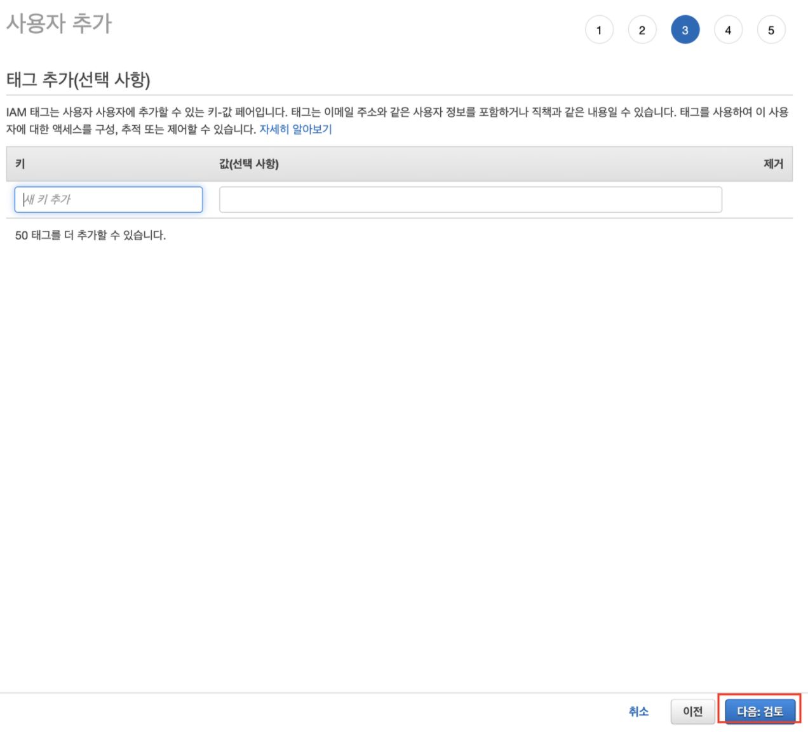Go to step 1 in wizard
The width and height of the screenshot is (808, 732).
599,30
